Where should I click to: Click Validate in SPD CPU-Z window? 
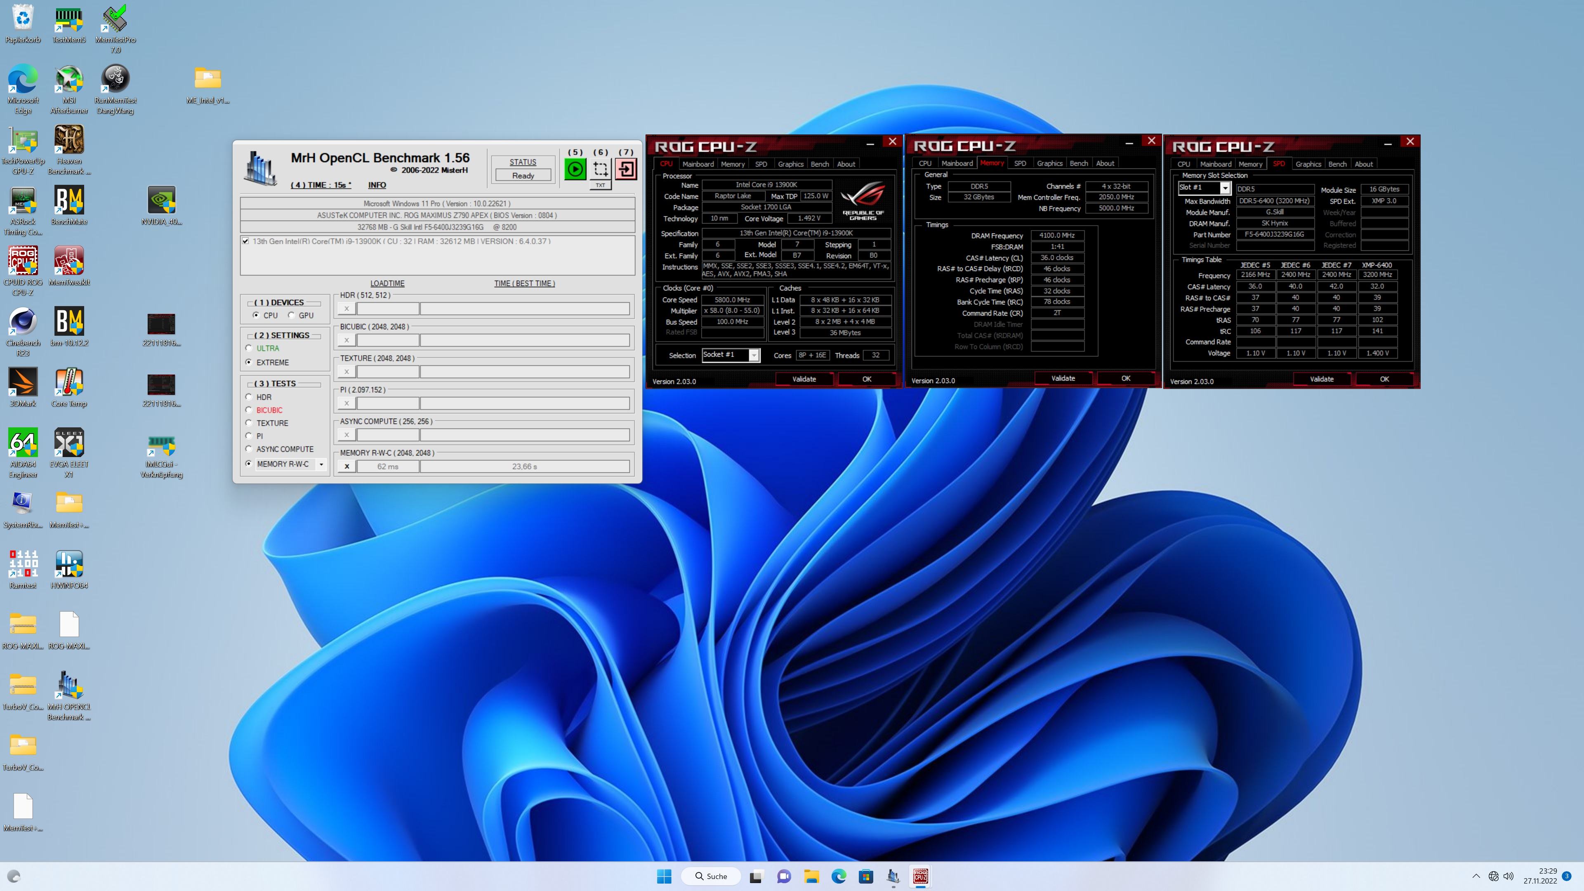pos(1321,379)
